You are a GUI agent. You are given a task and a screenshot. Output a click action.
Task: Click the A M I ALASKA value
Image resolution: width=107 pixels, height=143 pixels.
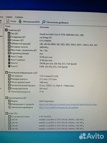pos(45,117)
